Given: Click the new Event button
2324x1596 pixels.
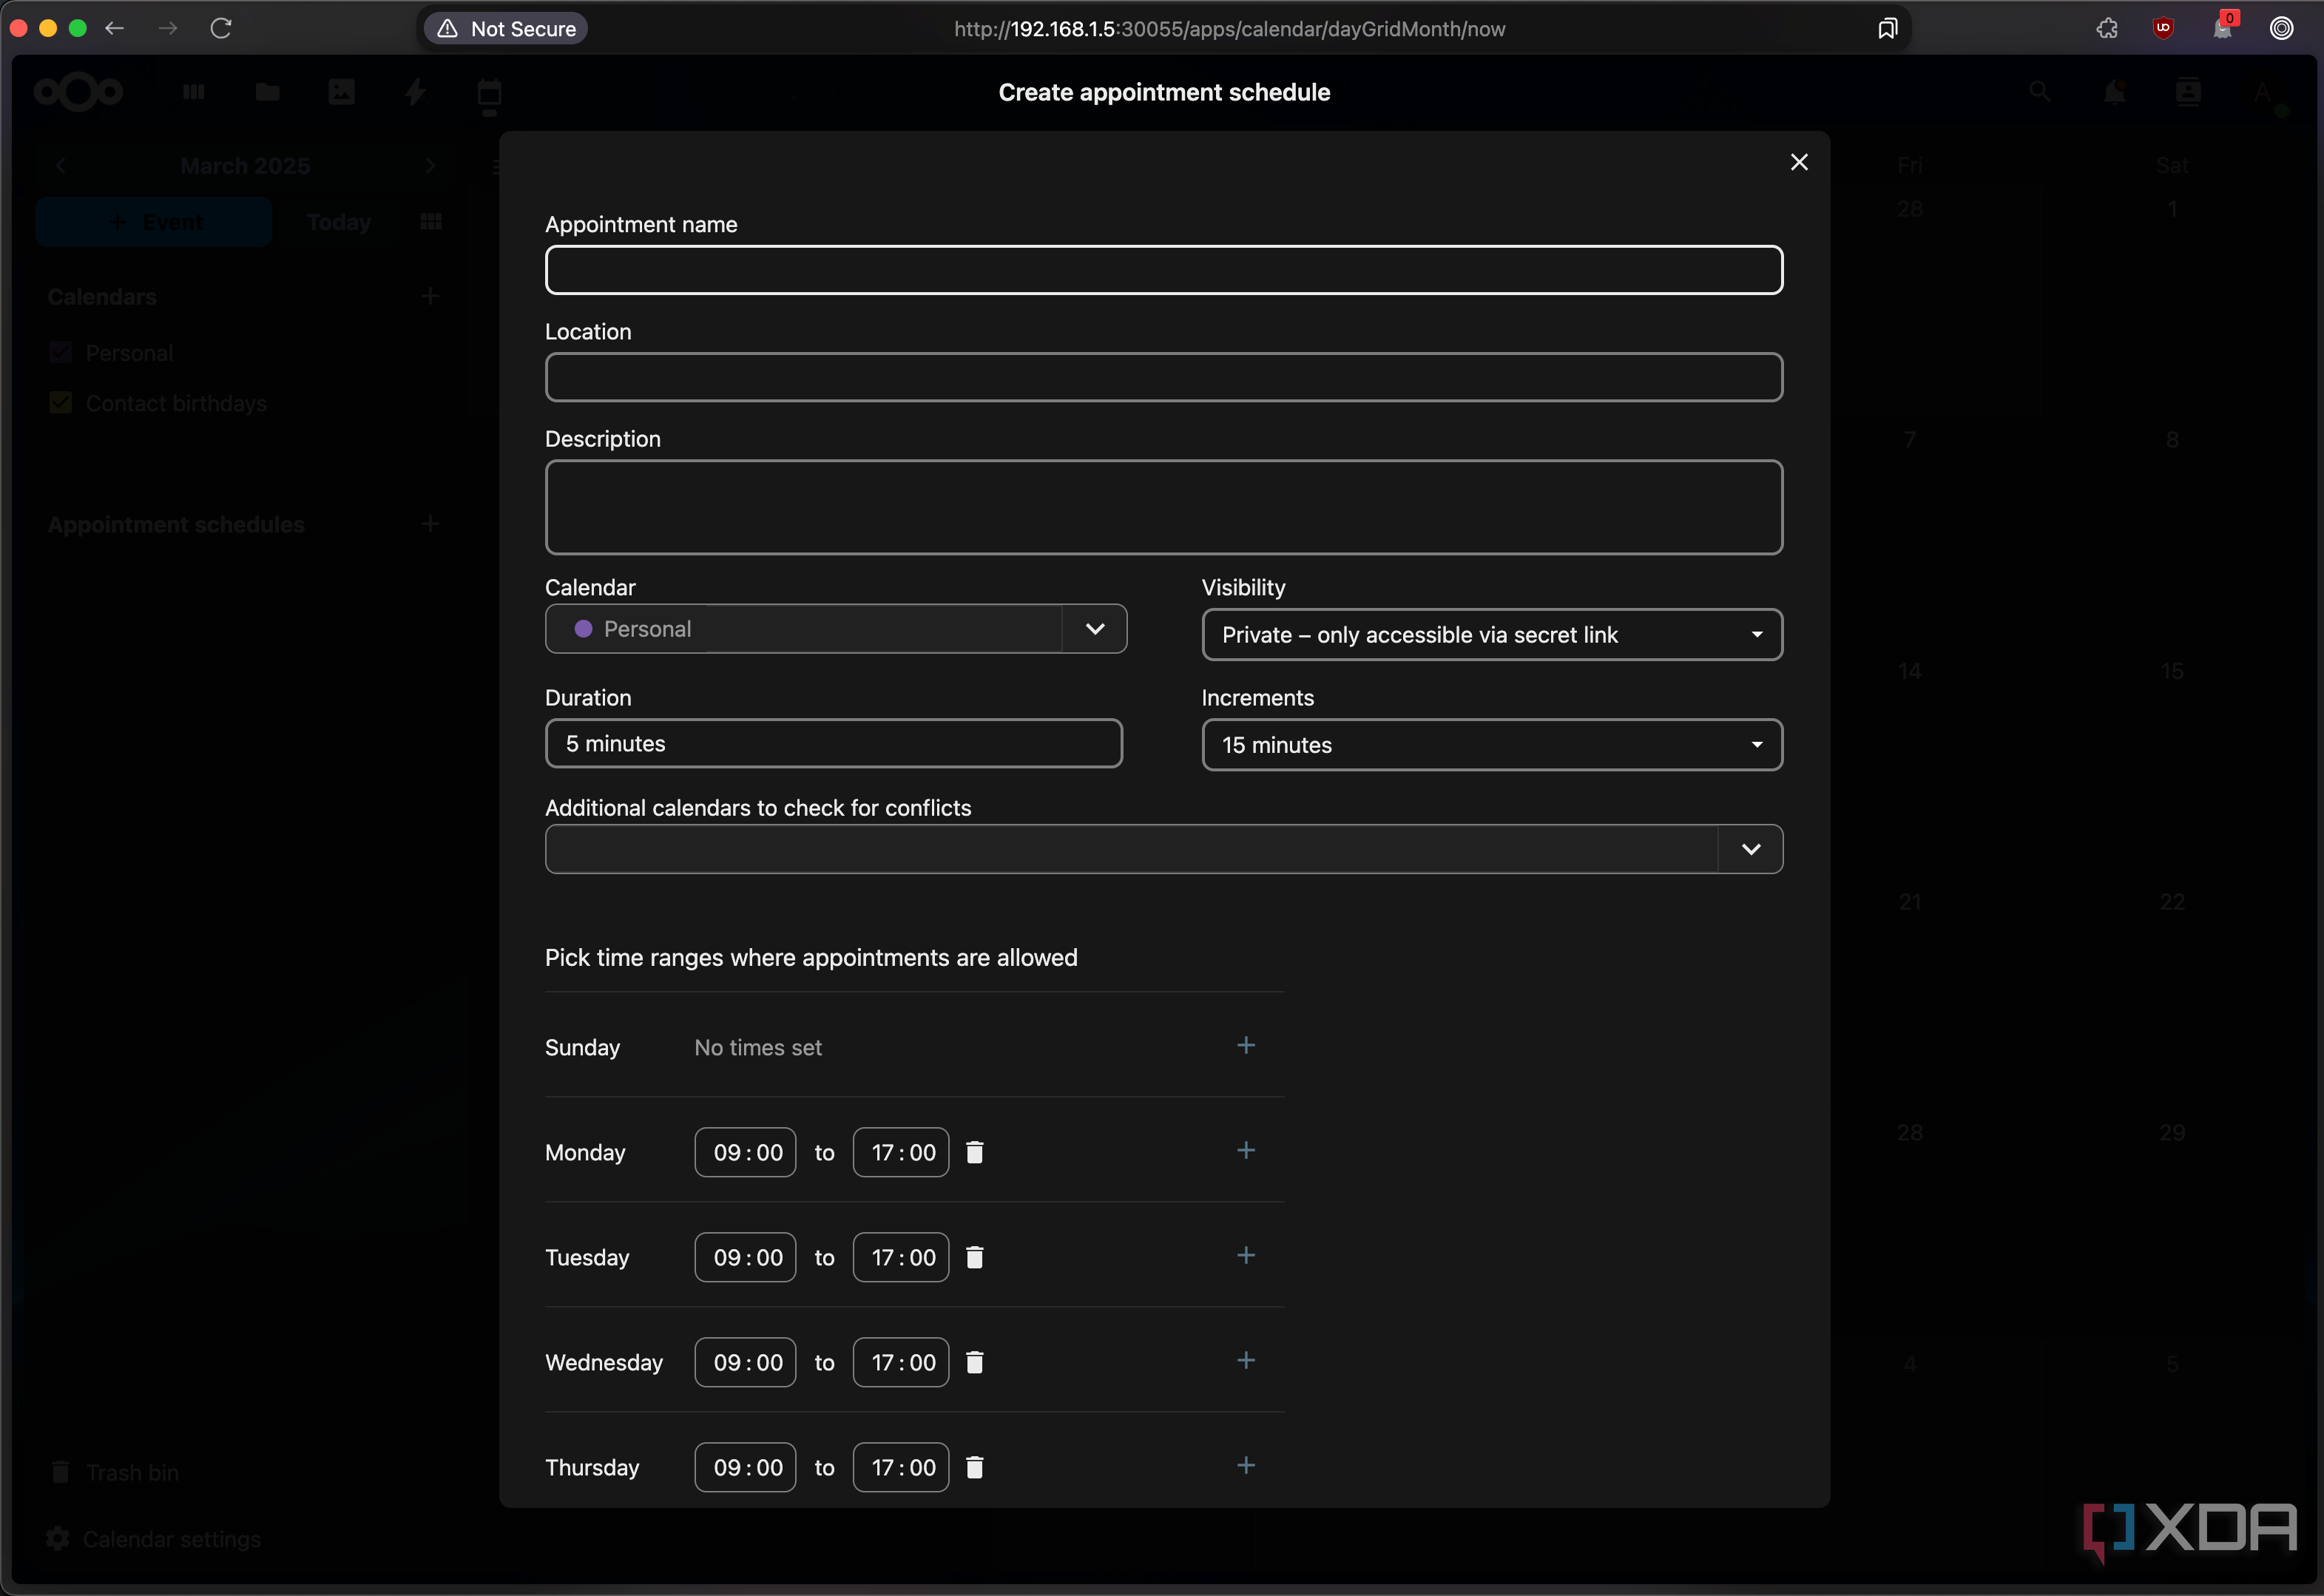Looking at the screenshot, I should pos(154,222).
